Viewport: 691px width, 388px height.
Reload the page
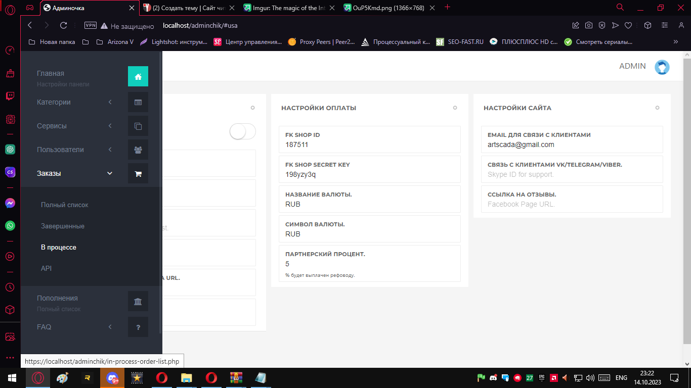(63, 25)
